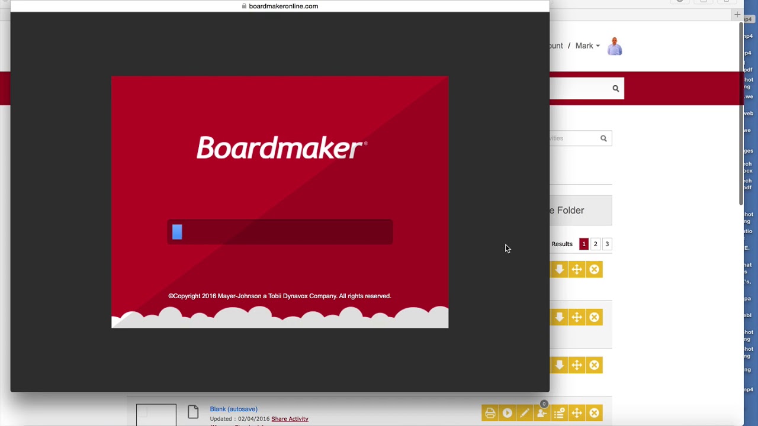
Task: Click the Results label
Action: [x=562, y=244]
